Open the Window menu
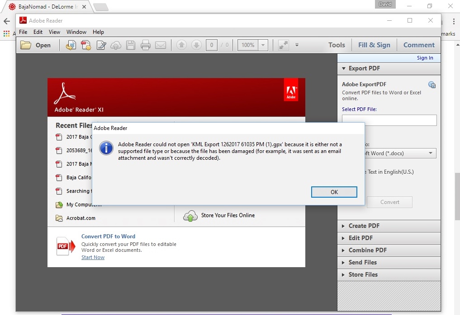Image resolution: width=460 pixels, height=315 pixels. click(76, 32)
